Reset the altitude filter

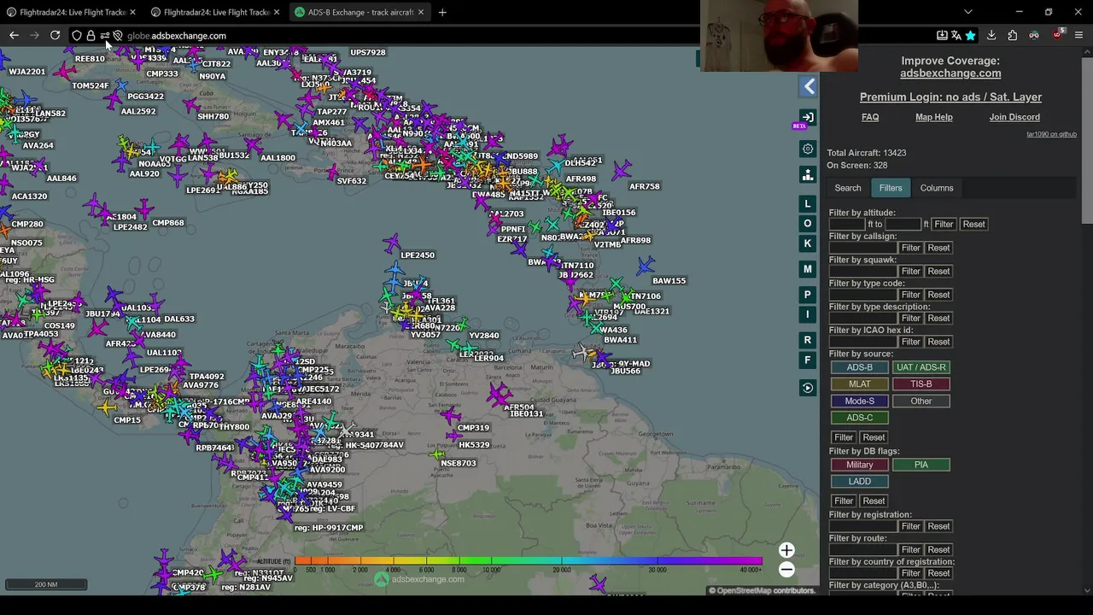click(973, 224)
